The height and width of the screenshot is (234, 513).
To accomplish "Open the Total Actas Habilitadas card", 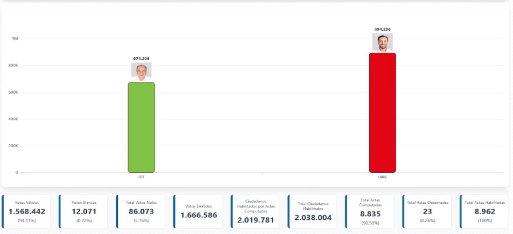I will (485, 211).
